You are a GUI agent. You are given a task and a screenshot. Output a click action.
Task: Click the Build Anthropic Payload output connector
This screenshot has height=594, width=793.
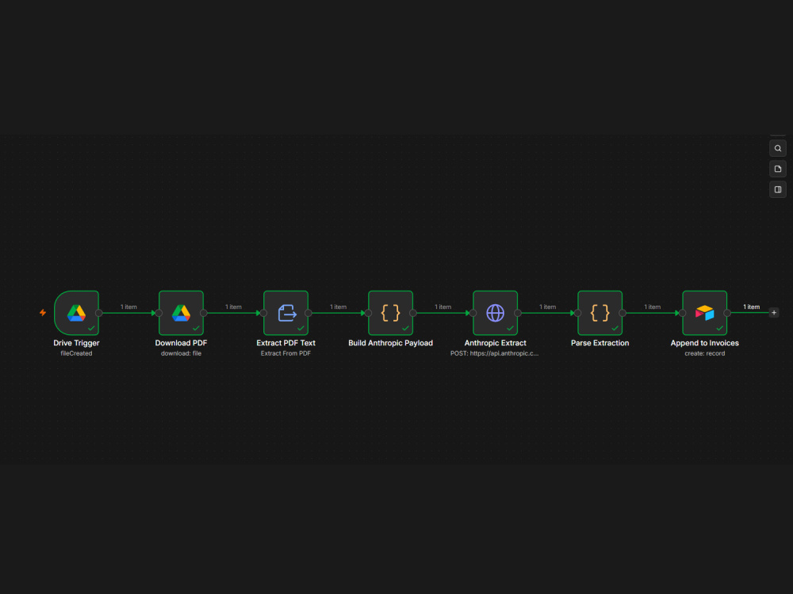(x=413, y=313)
